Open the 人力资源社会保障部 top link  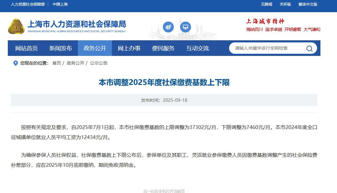point(28,4)
